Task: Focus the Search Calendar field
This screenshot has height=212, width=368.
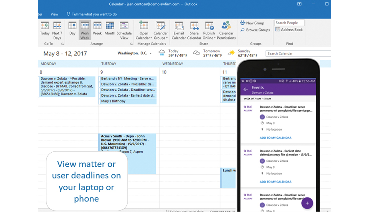Action: (x=298, y=54)
